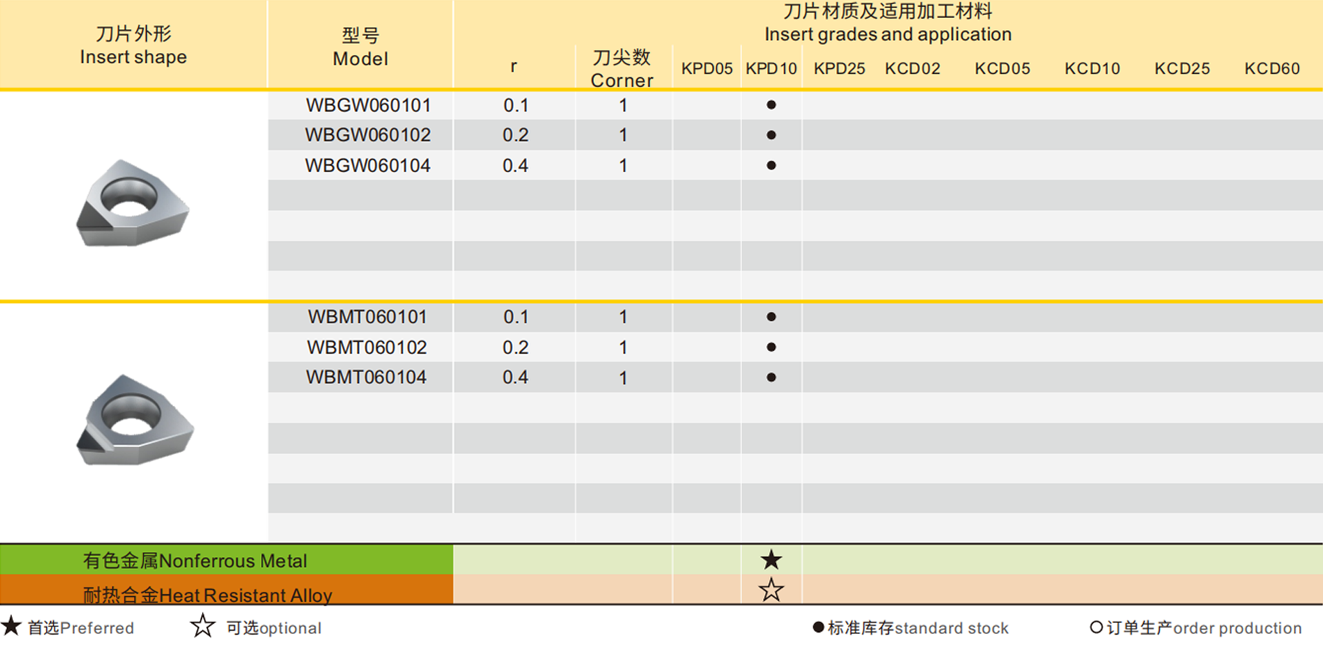Click the WBMT060101 model name
The width and height of the screenshot is (1323, 652).
367,317
